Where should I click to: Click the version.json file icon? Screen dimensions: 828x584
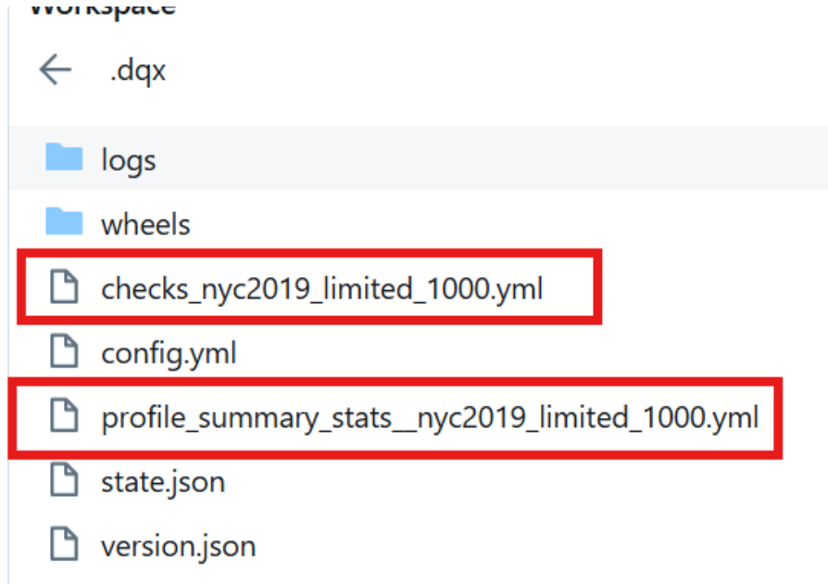(x=64, y=543)
